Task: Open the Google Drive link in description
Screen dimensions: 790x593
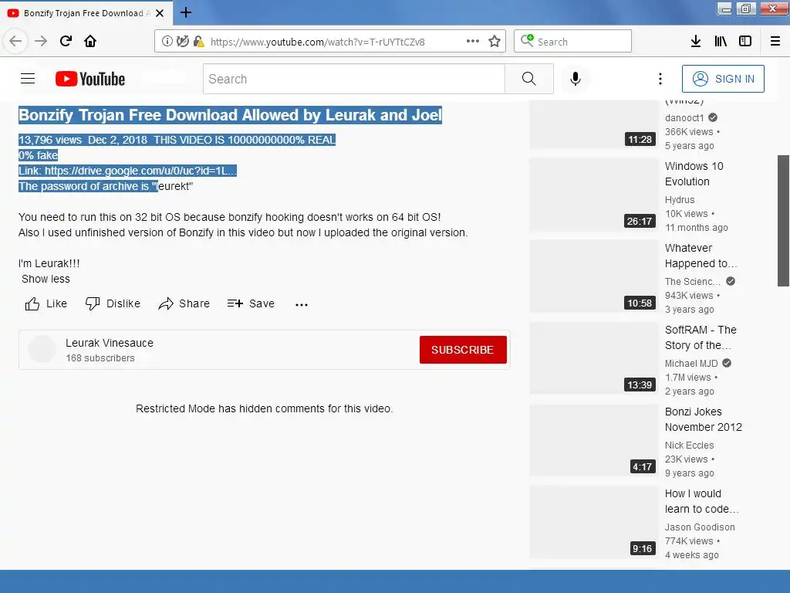Action: (x=140, y=171)
